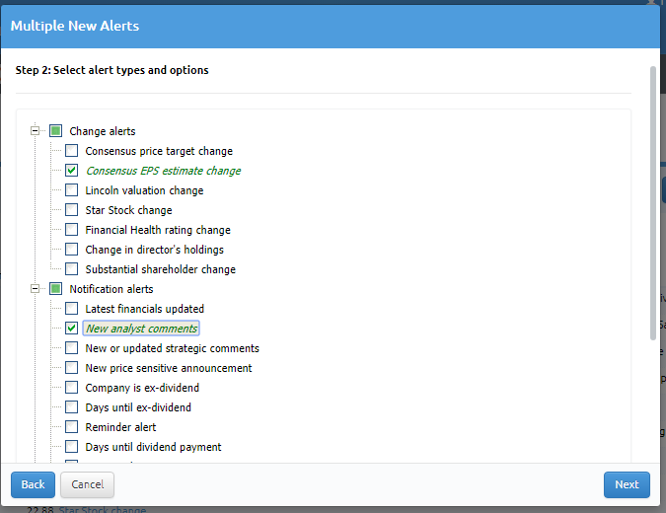666x513 pixels.
Task: Check Lincoln valuation change checkbox
Action: [x=71, y=189]
